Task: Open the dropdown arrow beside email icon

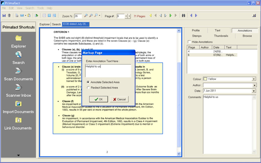Action: pos(25,16)
